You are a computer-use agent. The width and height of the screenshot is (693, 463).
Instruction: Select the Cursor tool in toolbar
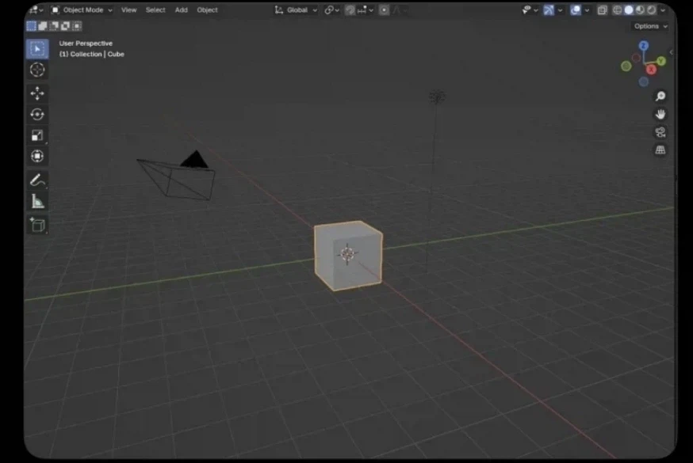[x=37, y=70]
